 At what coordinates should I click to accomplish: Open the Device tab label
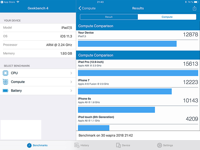pyautogui.click(x=126, y=145)
